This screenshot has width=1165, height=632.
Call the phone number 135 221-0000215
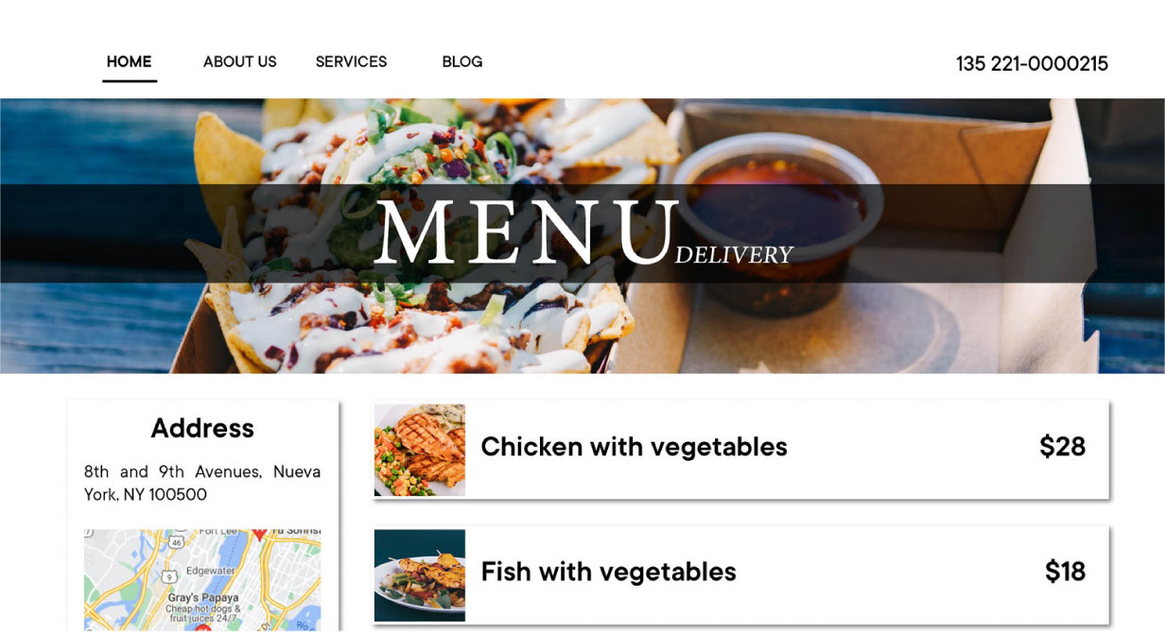point(1032,63)
